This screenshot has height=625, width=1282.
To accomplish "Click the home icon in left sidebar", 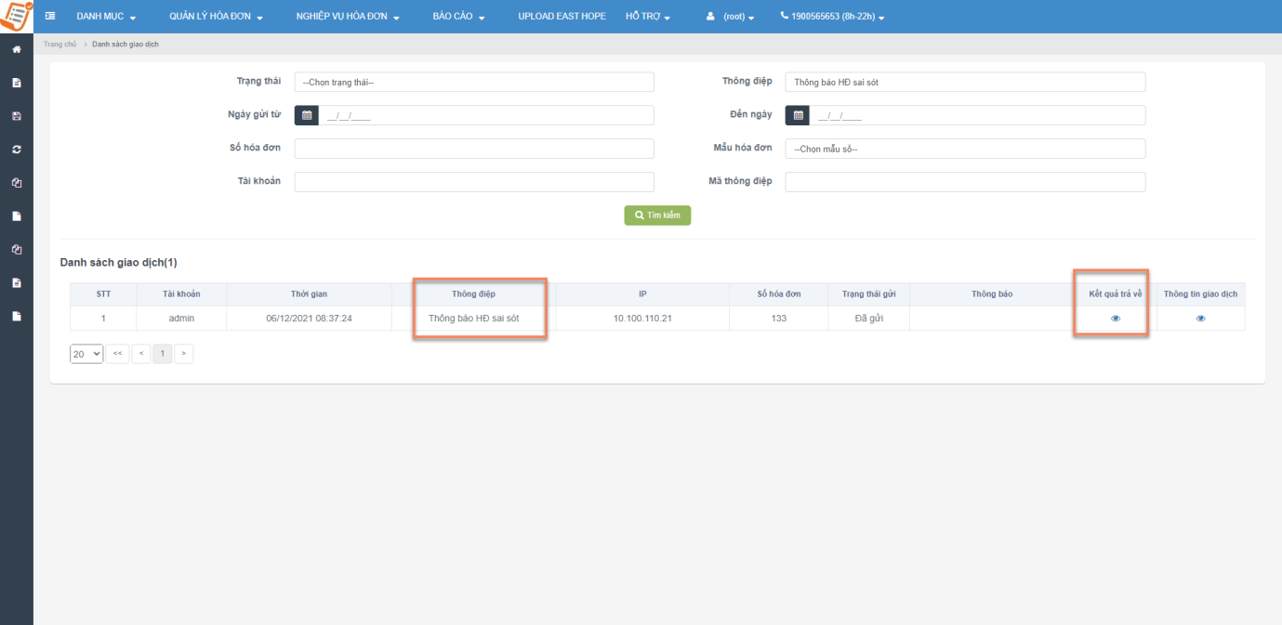I will (x=16, y=49).
